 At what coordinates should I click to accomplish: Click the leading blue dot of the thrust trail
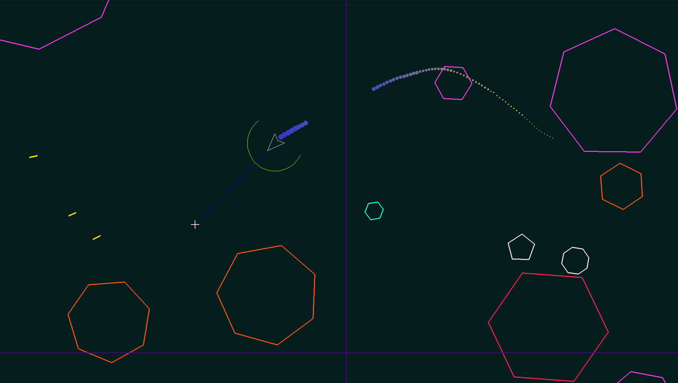(x=305, y=123)
